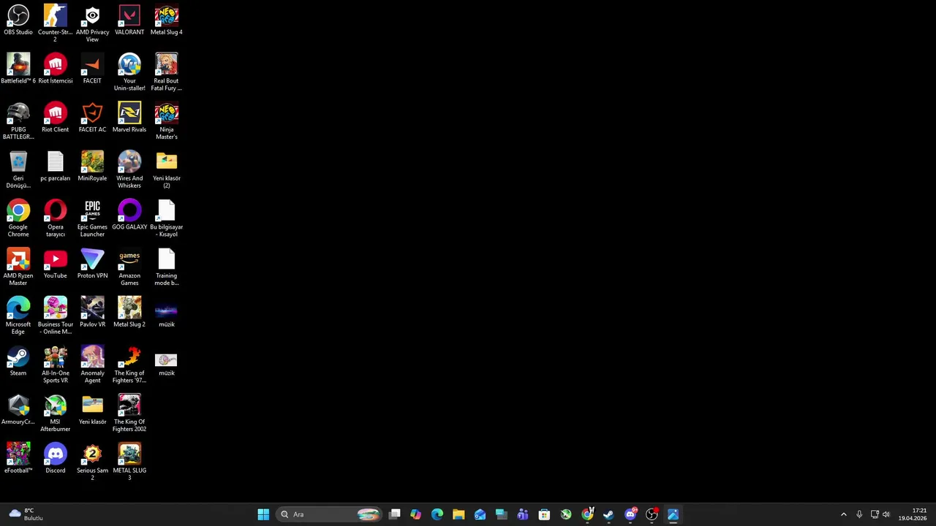Screen dimensions: 936x526
Task: Open Microsoft Teams from the taskbar
Action: pos(523,514)
